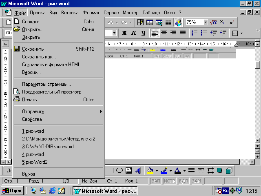Choose Создать... from the File menu
The height and width of the screenshot is (196, 261).
tap(59, 22)
